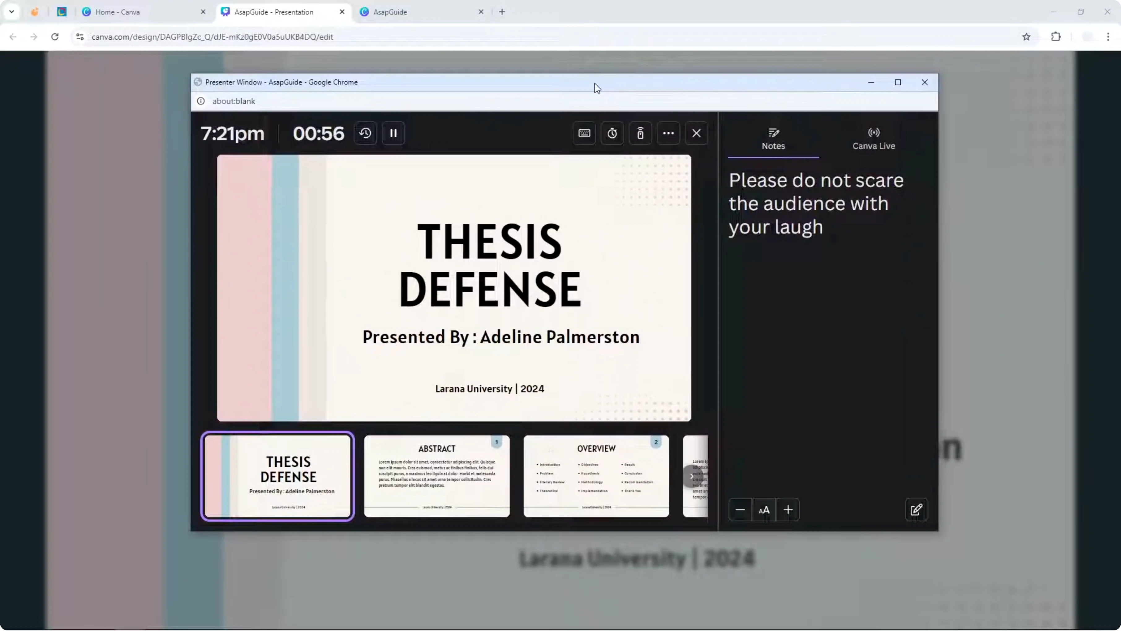Click the presenter notes text

pos(816,204)
